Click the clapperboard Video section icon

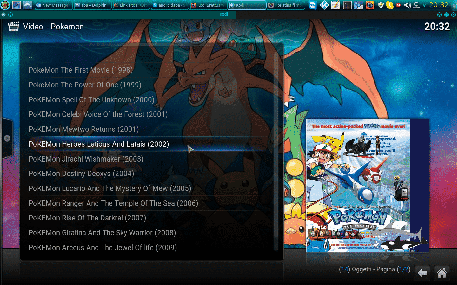click(x=13, y=27)
